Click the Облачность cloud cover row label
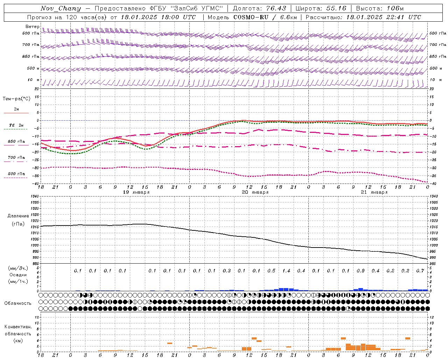The image size is (448, 358). tap(18, 303)
